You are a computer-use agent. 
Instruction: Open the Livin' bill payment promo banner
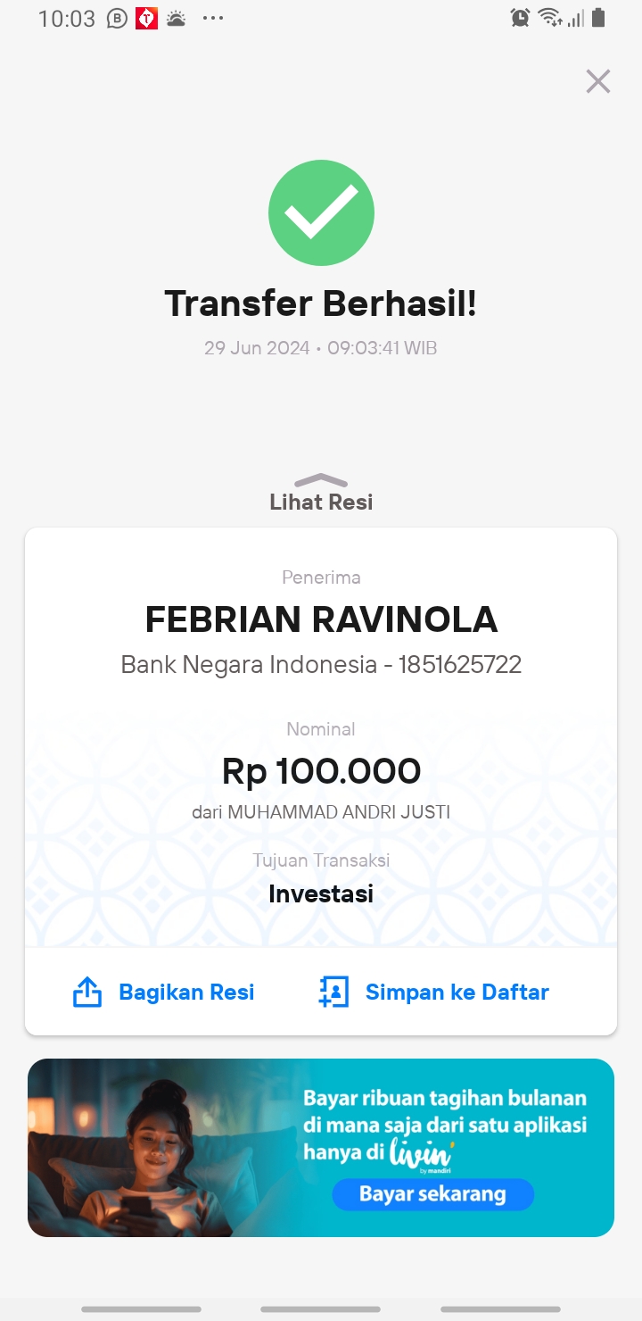click(321, 1148)
